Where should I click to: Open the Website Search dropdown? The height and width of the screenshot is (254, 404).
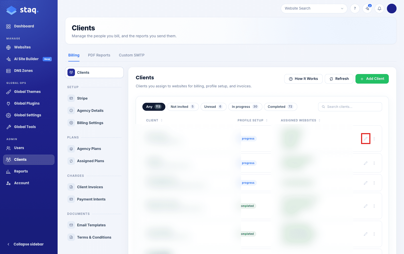click(314, 9)
